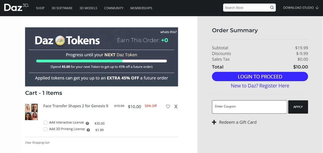Enable Add 3D Printing License checkbox
This screenshot has width=323, height=153.
pyautogui.click(x=45, y=129)
